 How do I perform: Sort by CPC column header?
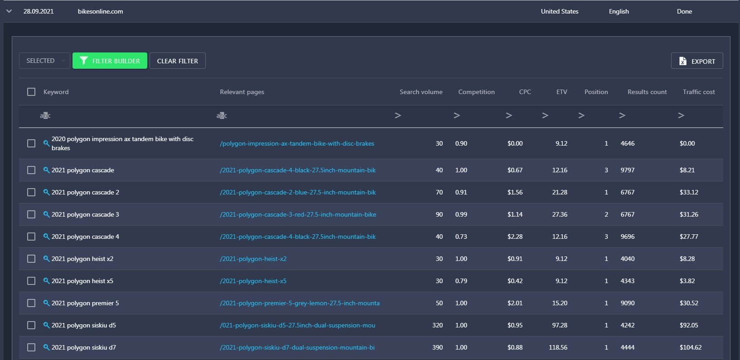coord(525,92)
